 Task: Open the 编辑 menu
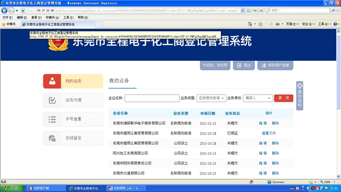pyautogui.click(x=22, y=18)
